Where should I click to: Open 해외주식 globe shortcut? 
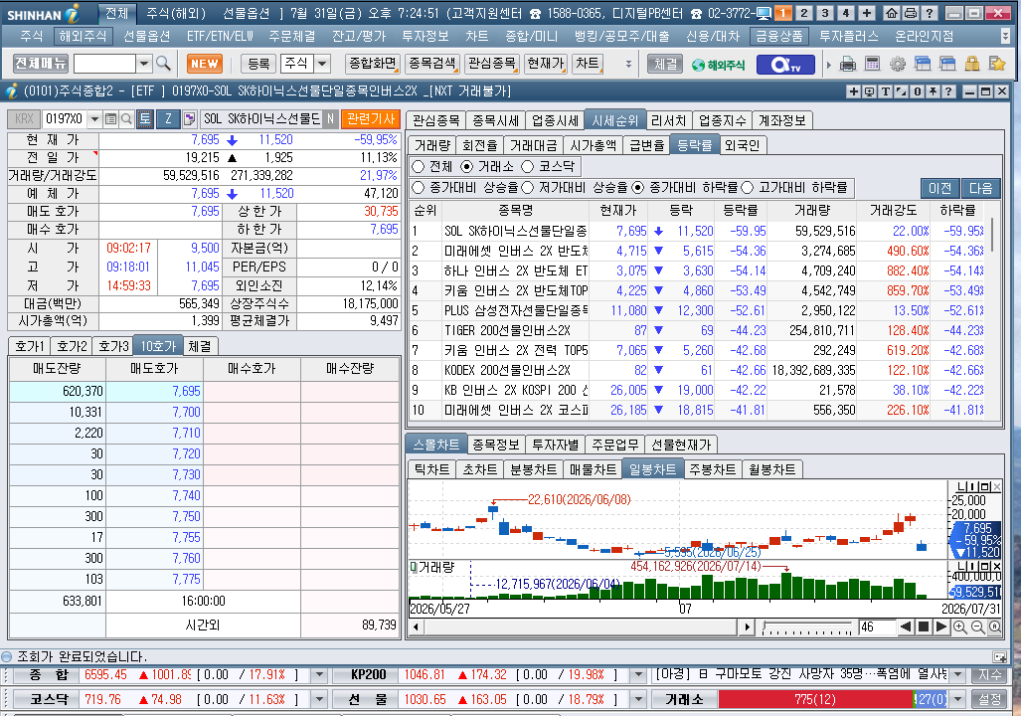coord(718,65)
